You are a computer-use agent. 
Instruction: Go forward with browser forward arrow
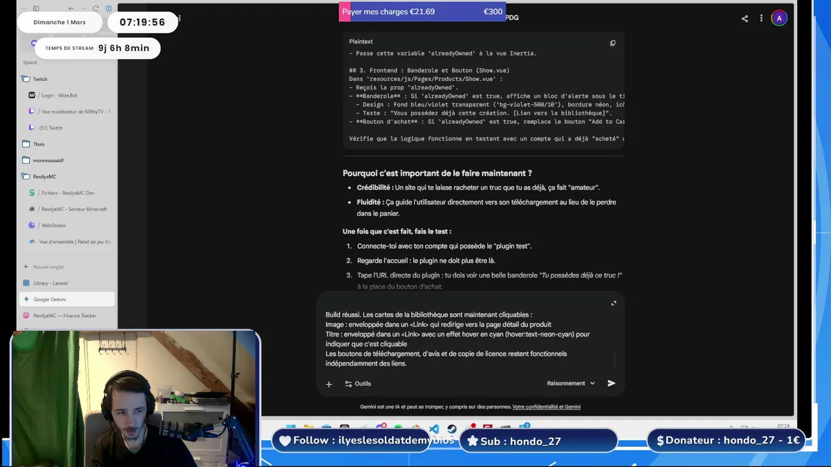click(83, 8)
